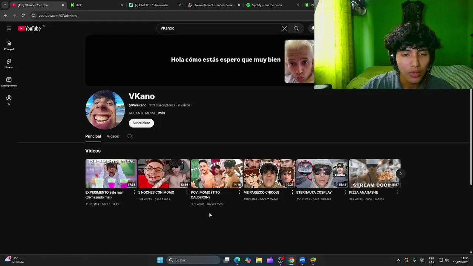Image resolution: width=473 pixels, height=266 pixels.
Task: Start voice search with microphone icon
Action: click(313, 28)
